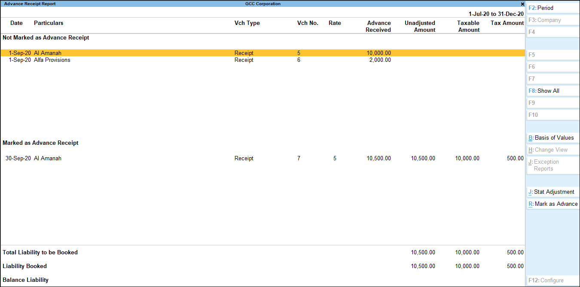Click voucher number 6

point(299,60)
